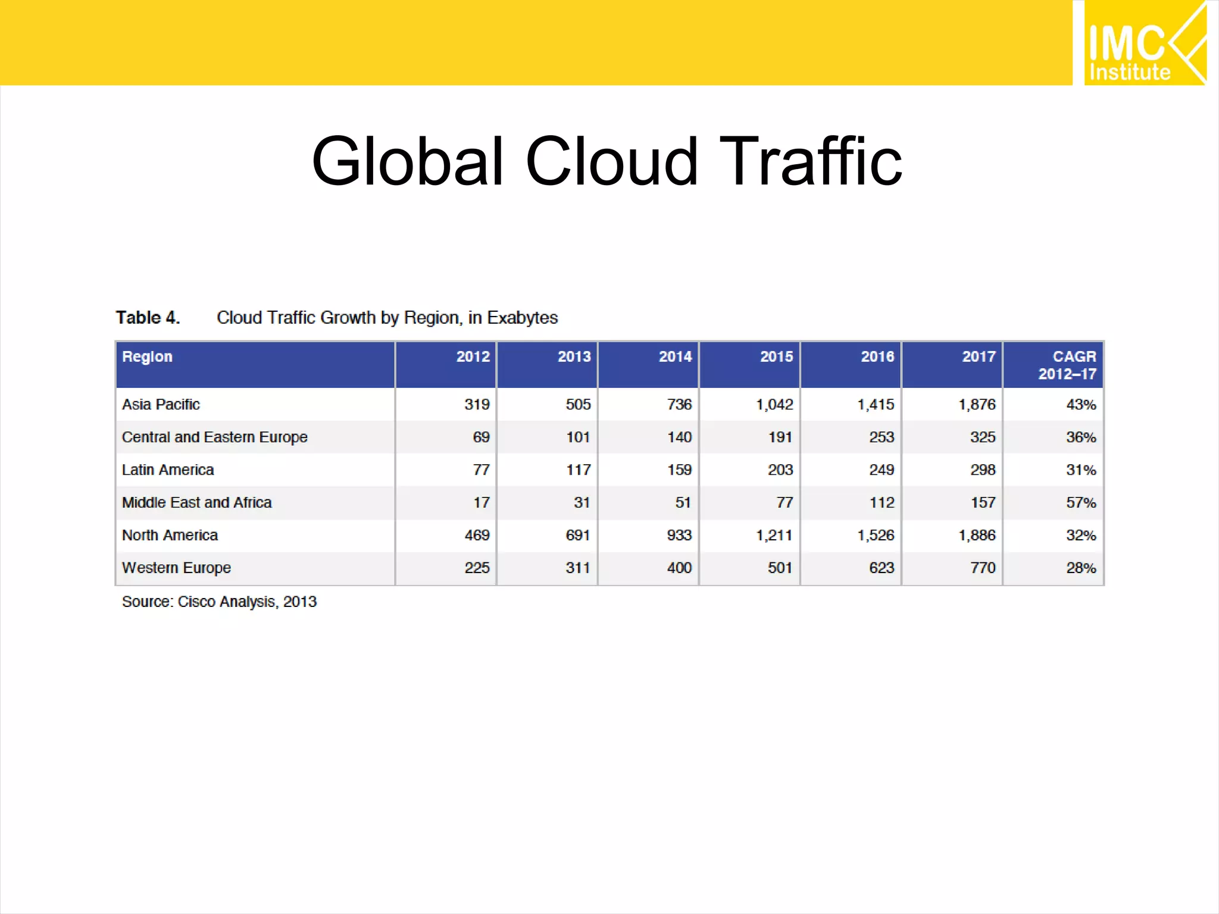Image resolution: width=1219 pixels, height=914 pixels.
Task: Select caption 'Cloud Traffic Growth by Region, in Exabytes'
Action: click(387, 318)
